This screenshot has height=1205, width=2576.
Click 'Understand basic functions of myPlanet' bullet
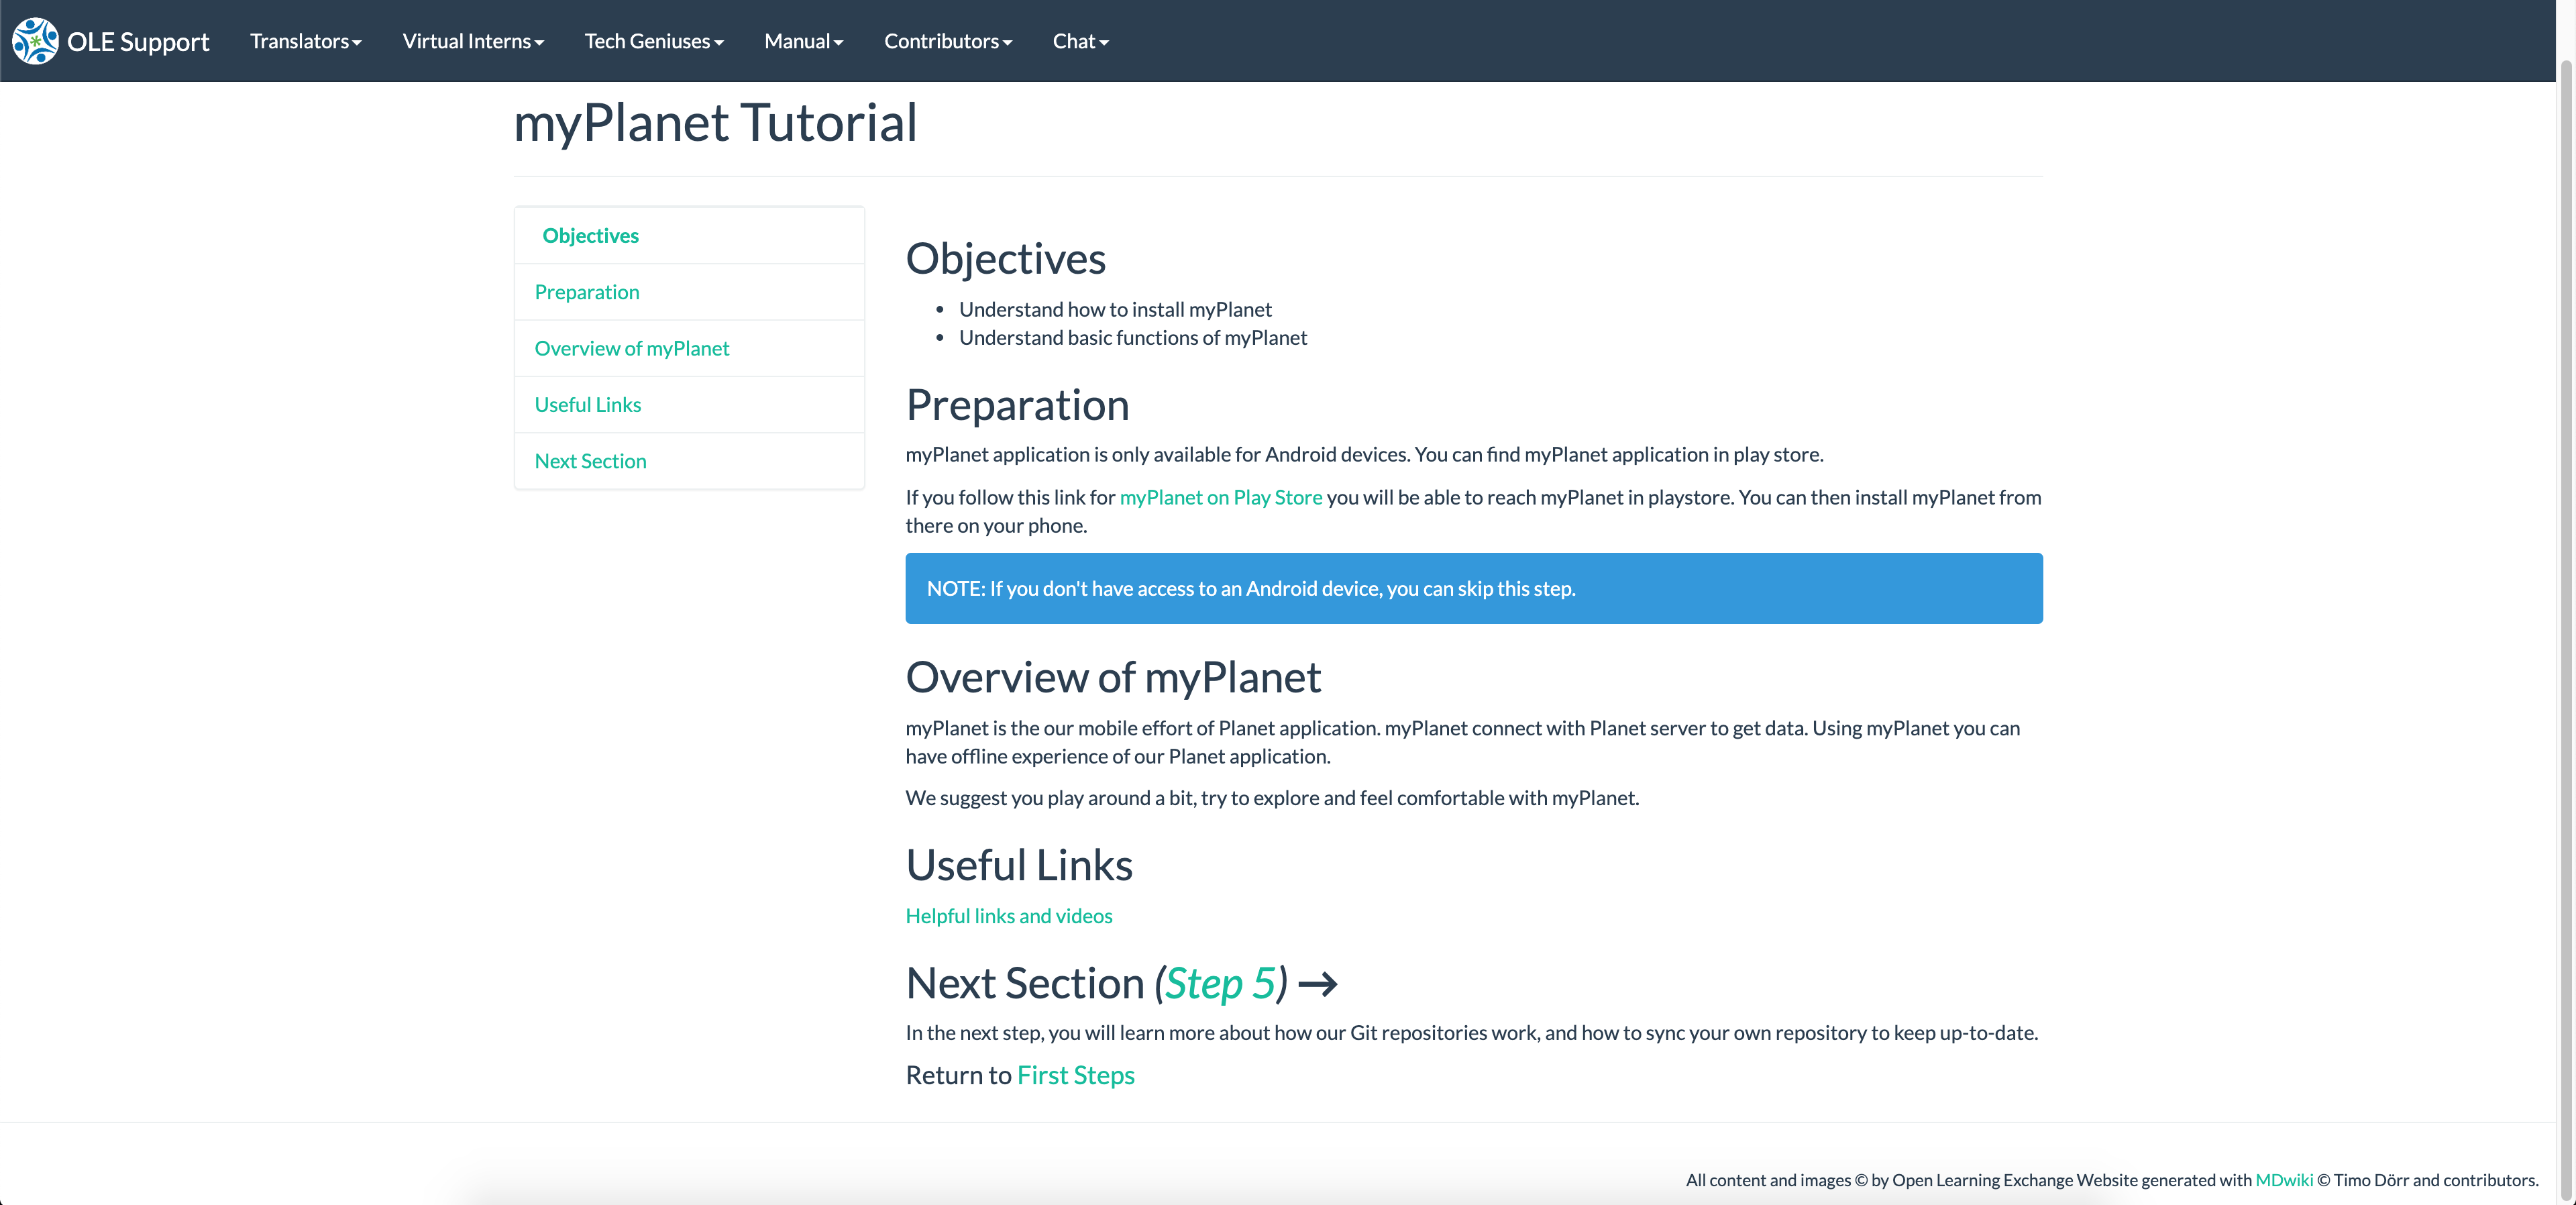click(x=1133, y=338)
